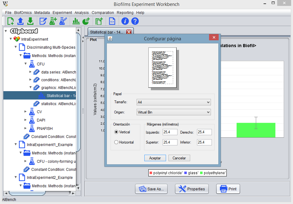Expand the data series tree node
This screenshot has height=204, width=293.
[x=30, y=72]
